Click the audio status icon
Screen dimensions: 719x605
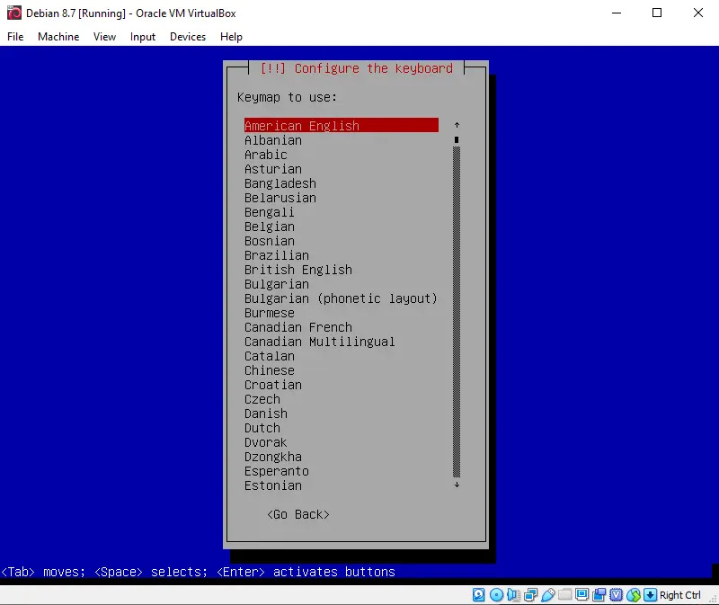pyautogui.click(x=513, y=595)
